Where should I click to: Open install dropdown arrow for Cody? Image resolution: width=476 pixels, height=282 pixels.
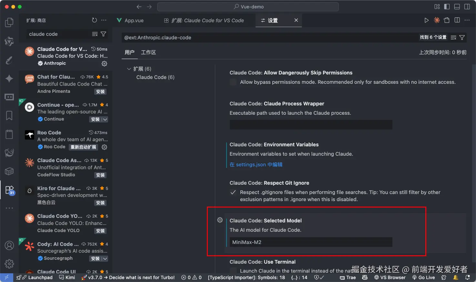coord(105,258)
